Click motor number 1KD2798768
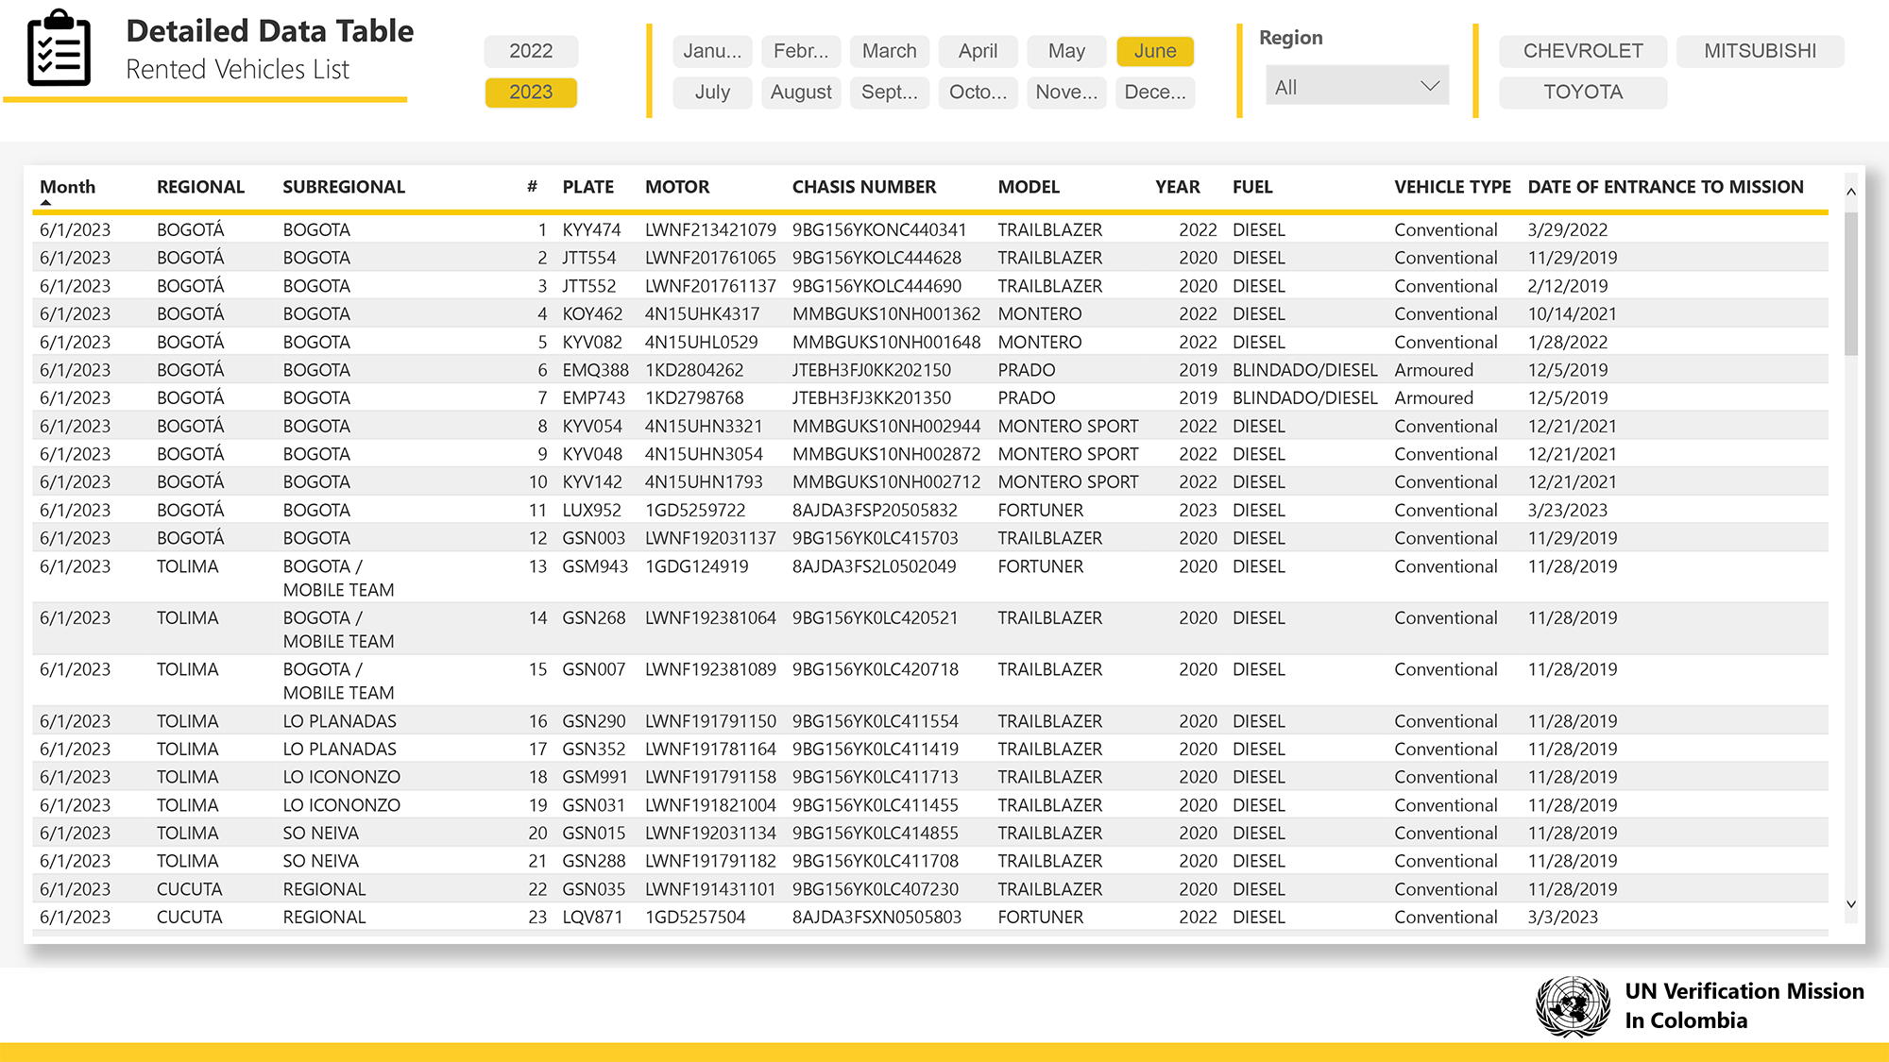Screen dimensions: 1889x1062 point(694,398)
